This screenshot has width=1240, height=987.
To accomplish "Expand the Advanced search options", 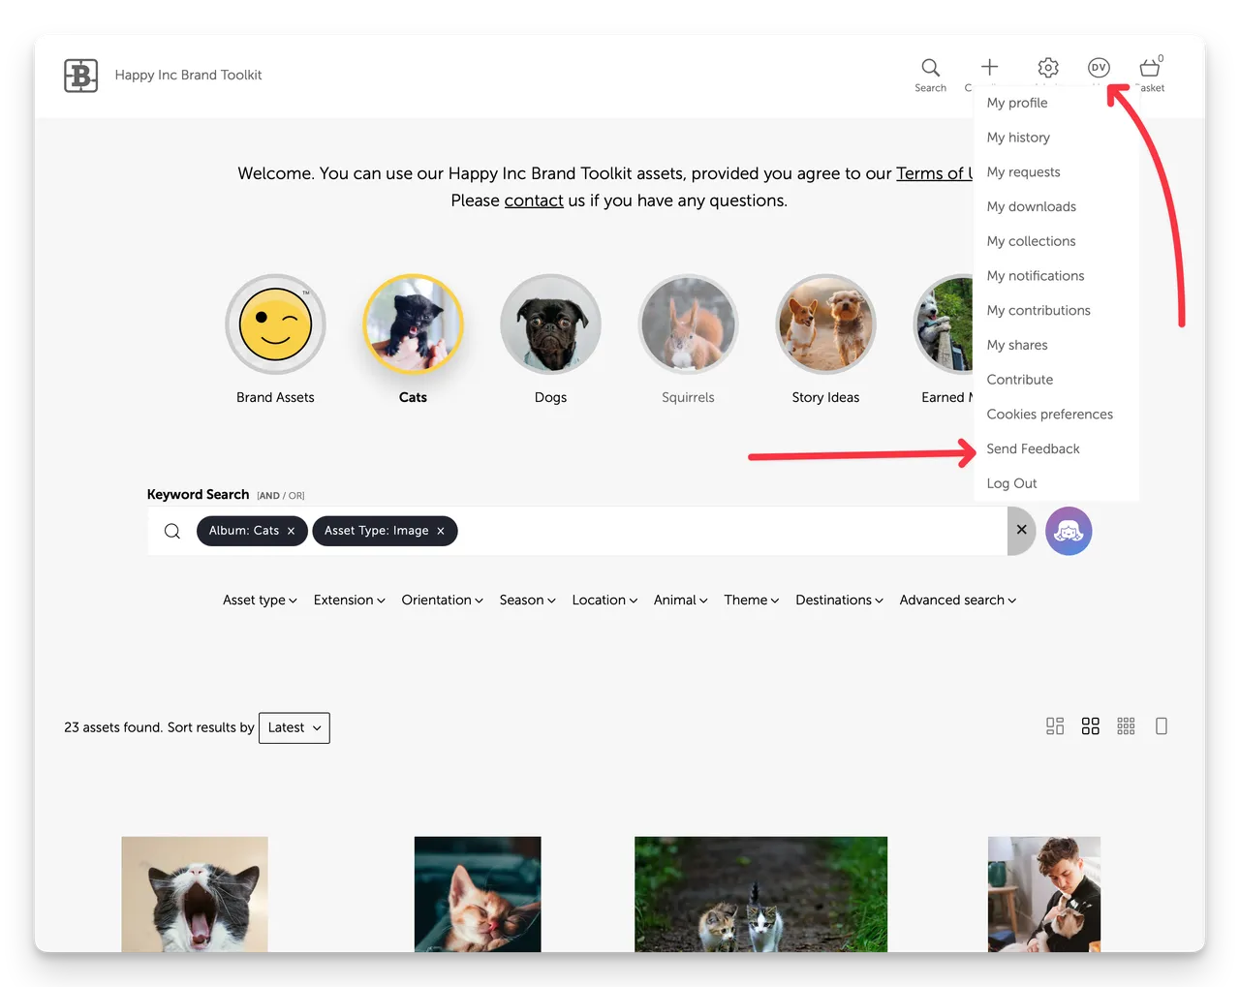I will click(957, 601).
